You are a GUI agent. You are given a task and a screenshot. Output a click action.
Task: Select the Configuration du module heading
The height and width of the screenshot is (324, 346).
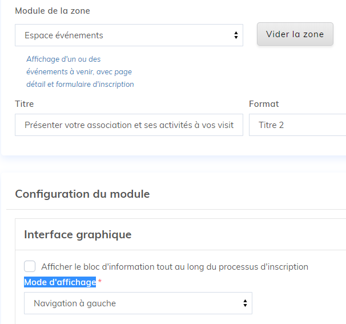pos(82,194)
